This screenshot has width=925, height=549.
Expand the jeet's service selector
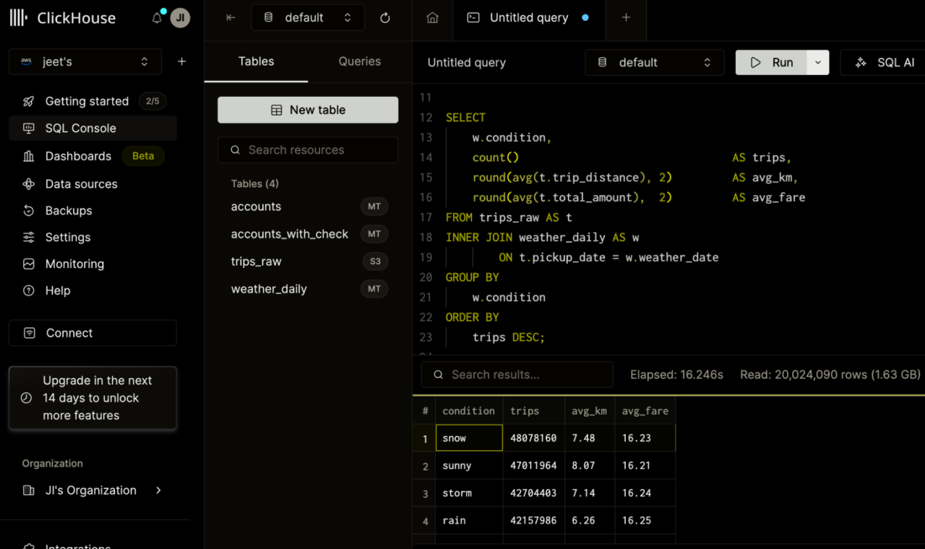click(85, 62)
